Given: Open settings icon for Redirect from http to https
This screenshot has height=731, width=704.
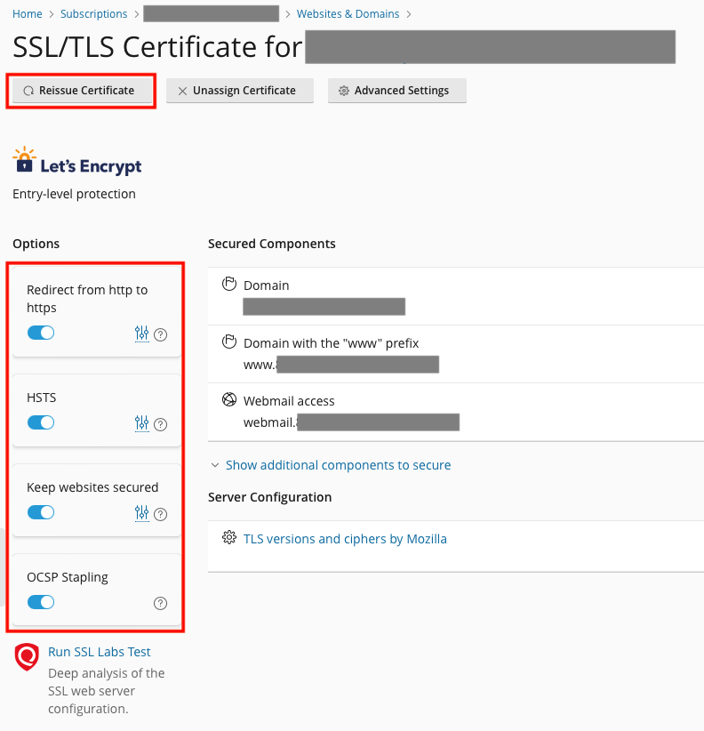Looking at the screenshot, I should pos(141,333).
